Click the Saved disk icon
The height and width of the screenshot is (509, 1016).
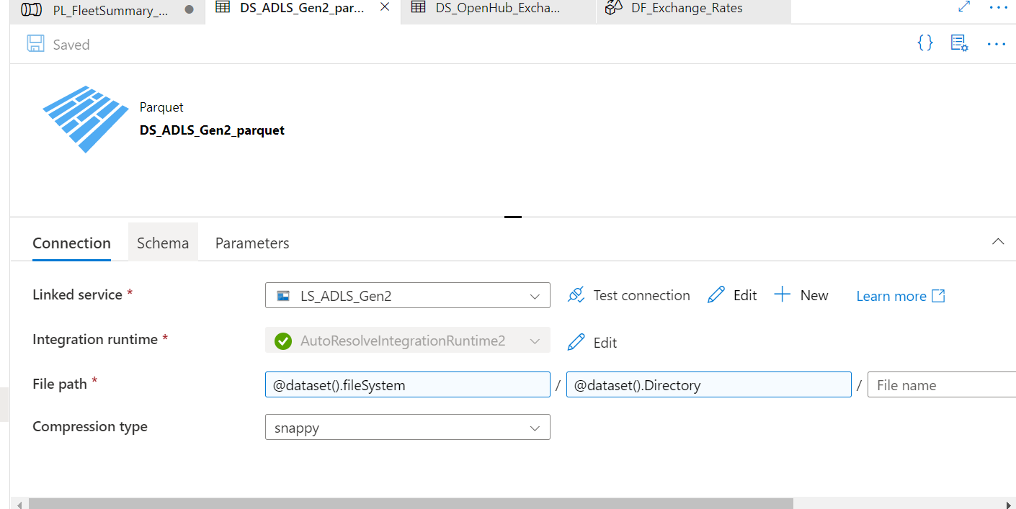[x=35, y=43]
